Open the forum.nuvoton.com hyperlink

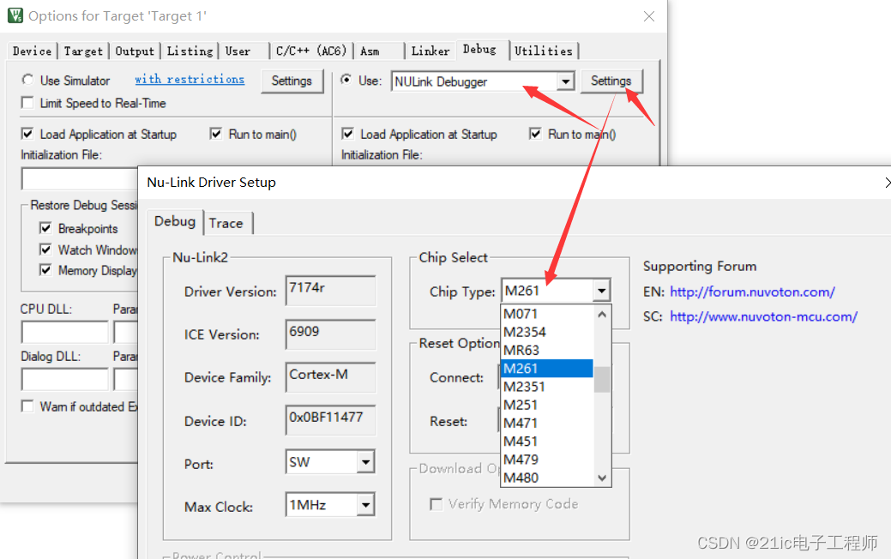pos(751,292)
